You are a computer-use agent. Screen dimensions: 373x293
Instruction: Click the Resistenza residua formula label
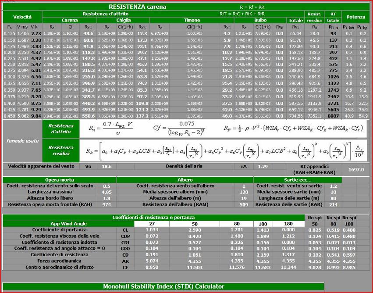click(61, 150)
